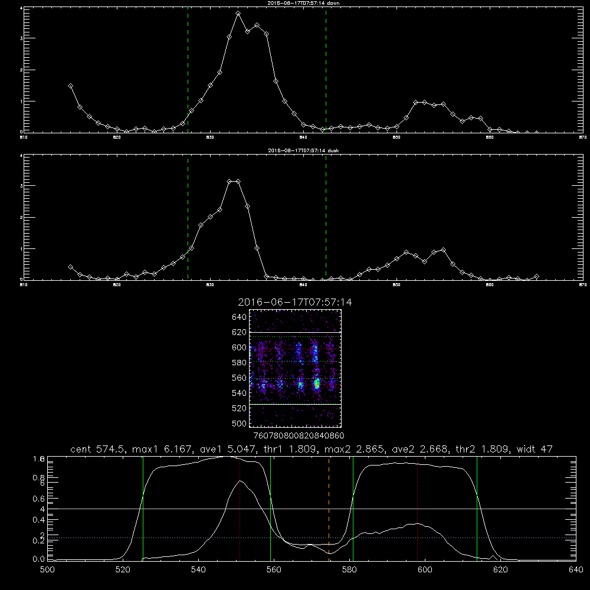Click the cyan dotted threshold line in bottom plot
This screenshot has height=590, width=590.
[312, 538]
